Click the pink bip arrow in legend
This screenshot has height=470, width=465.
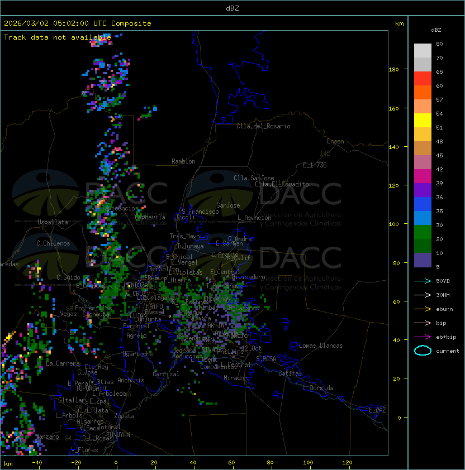click(423, 323)
